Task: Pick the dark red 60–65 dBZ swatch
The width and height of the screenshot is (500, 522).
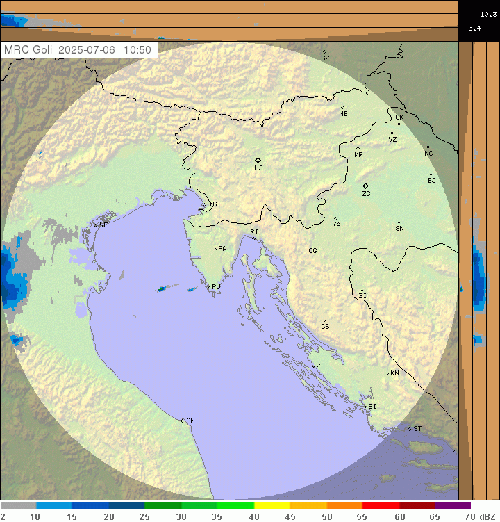Action: click(x=417, y=506)
